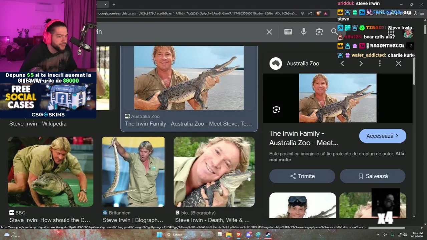Viewport: 427px width, 240px height.
Task: Open The Irwin Family title in side panel
Action: (x=304, y=138)
